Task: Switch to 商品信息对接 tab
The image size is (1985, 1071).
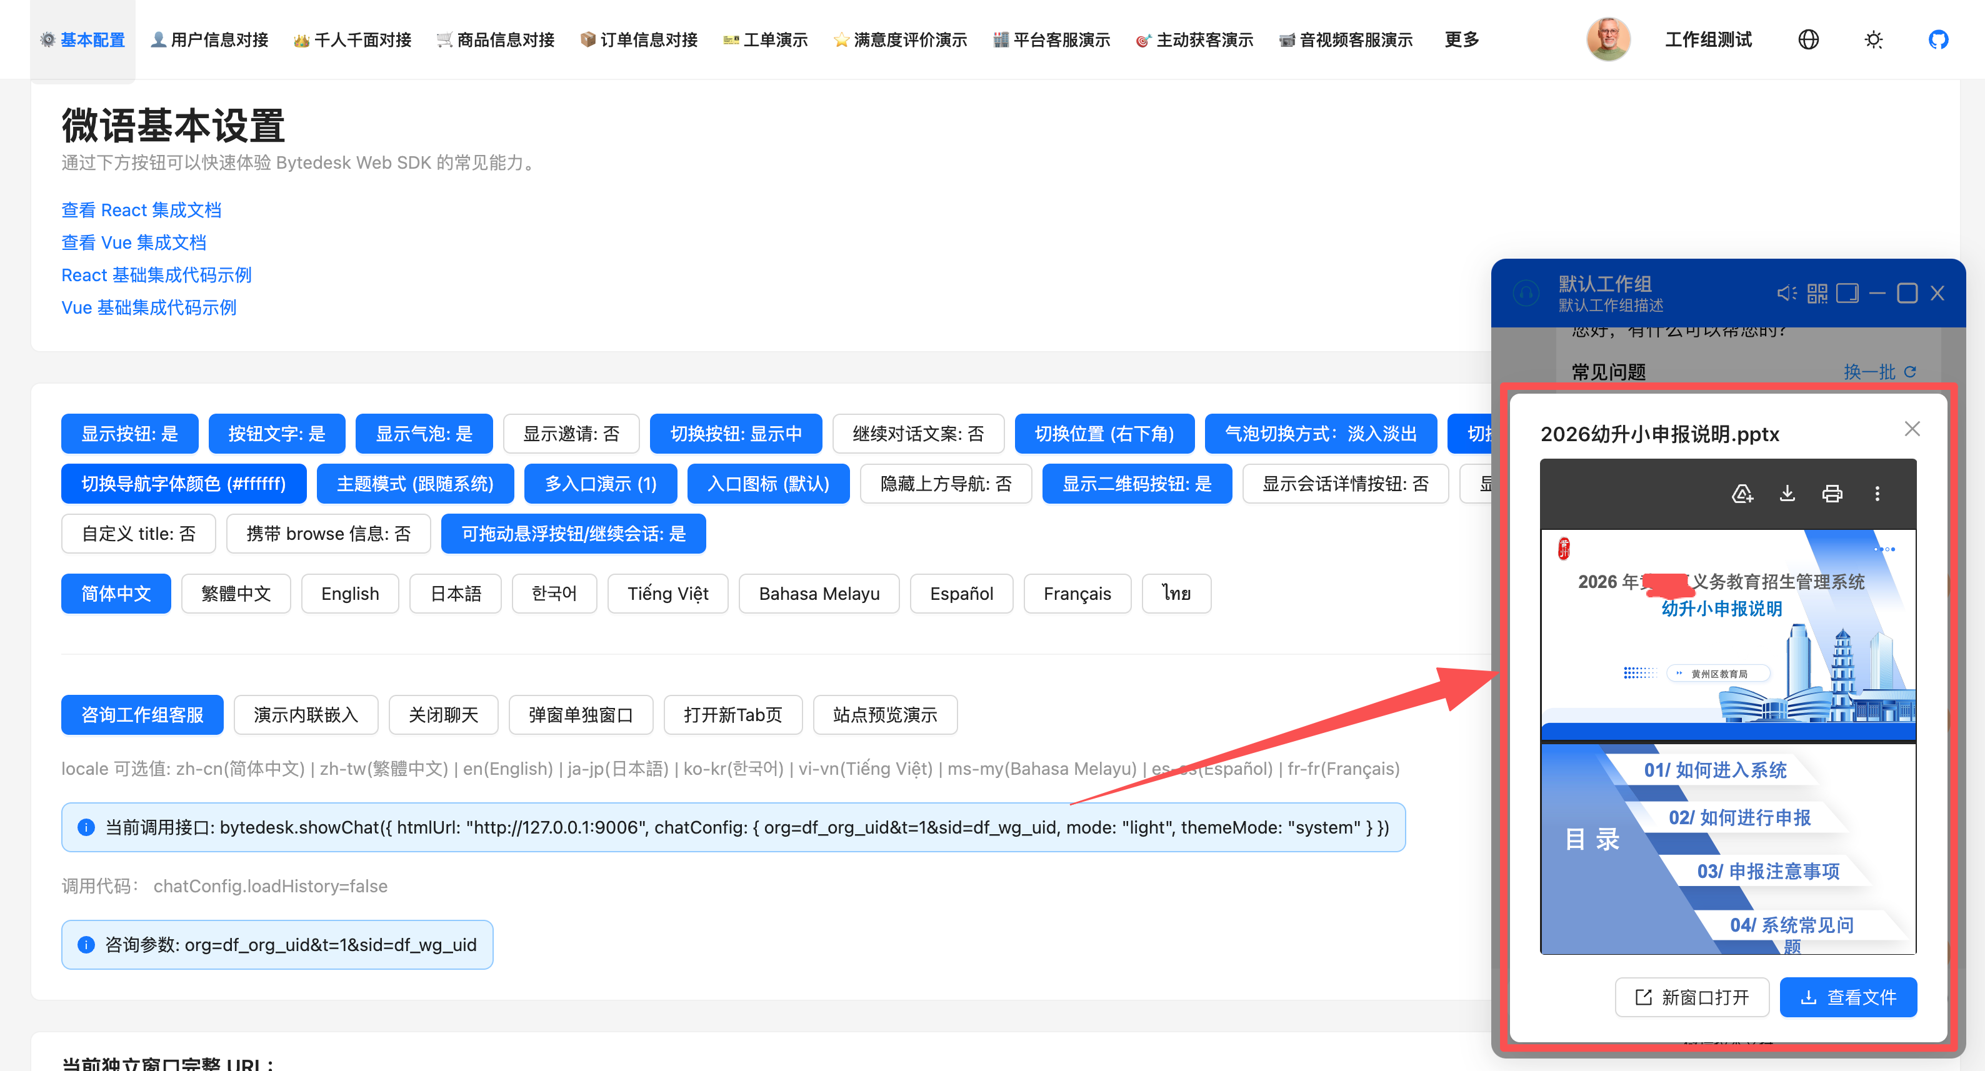Action: (496, 40)
